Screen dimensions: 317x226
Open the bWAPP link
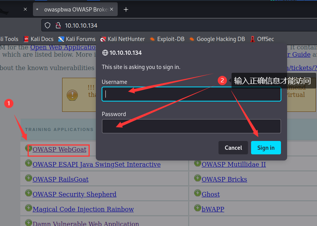[x=213, y=209]
